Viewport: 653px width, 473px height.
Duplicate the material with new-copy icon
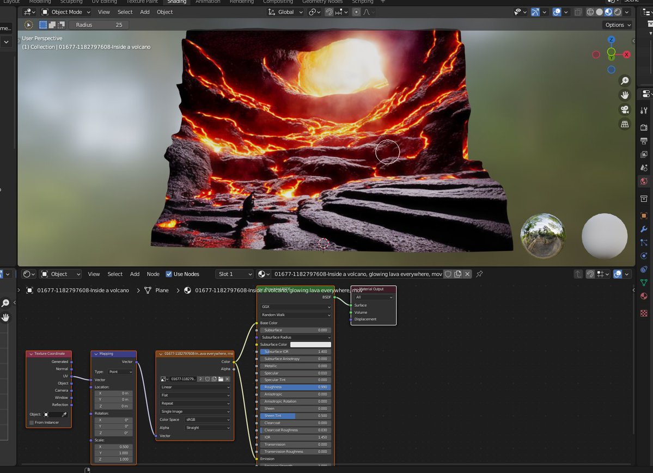click(x=457, y=274)
